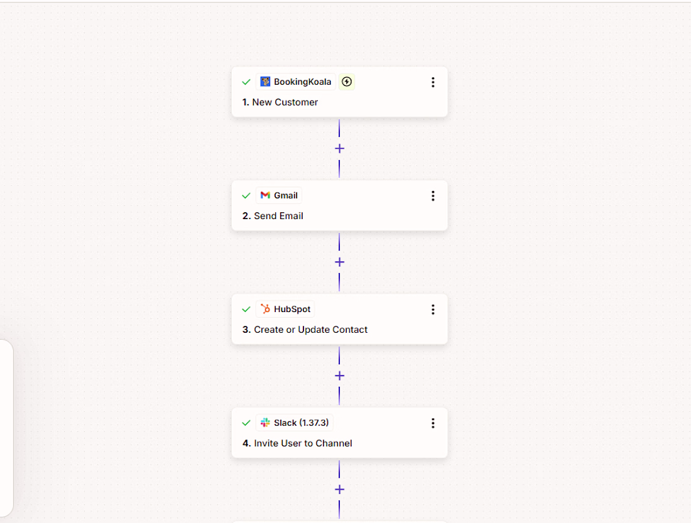Click green checkmark on Slack step
Image resolution: width=691 pixels, height=523 pixels.
click(x=246, y=423)
